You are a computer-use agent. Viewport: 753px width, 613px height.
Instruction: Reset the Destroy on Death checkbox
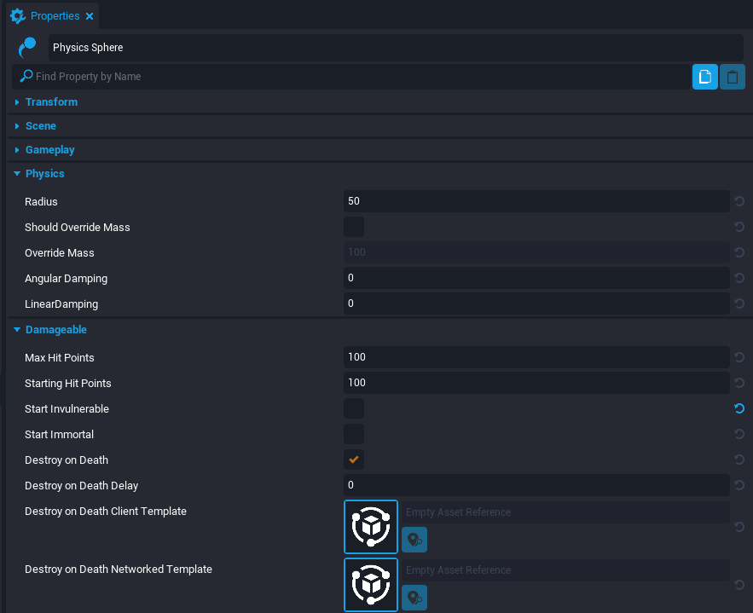pos(739,460)
